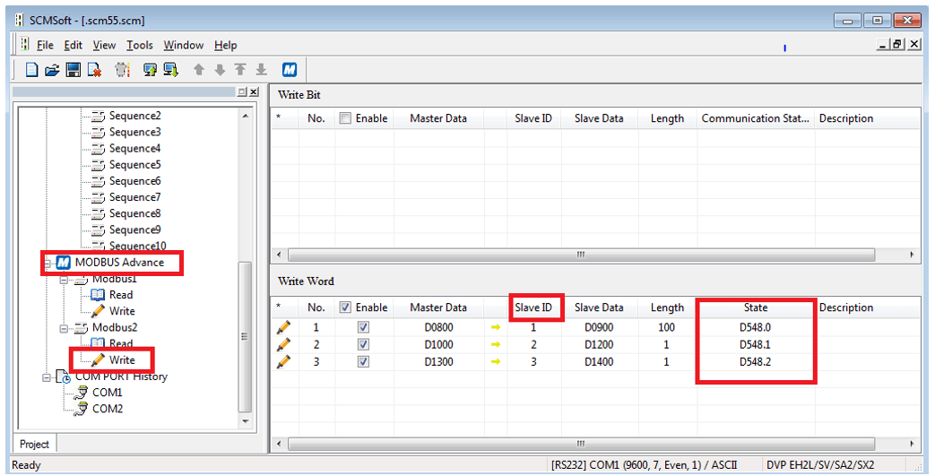The image size is (935, 476).
Task: Uncheck Enable checkbox for Write Word row 3
Action: (363, 361)
